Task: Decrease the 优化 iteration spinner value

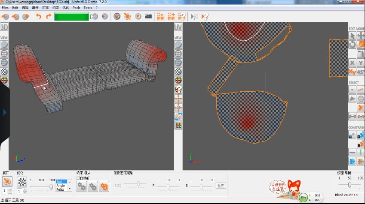Action: click(x=25, y=192)
